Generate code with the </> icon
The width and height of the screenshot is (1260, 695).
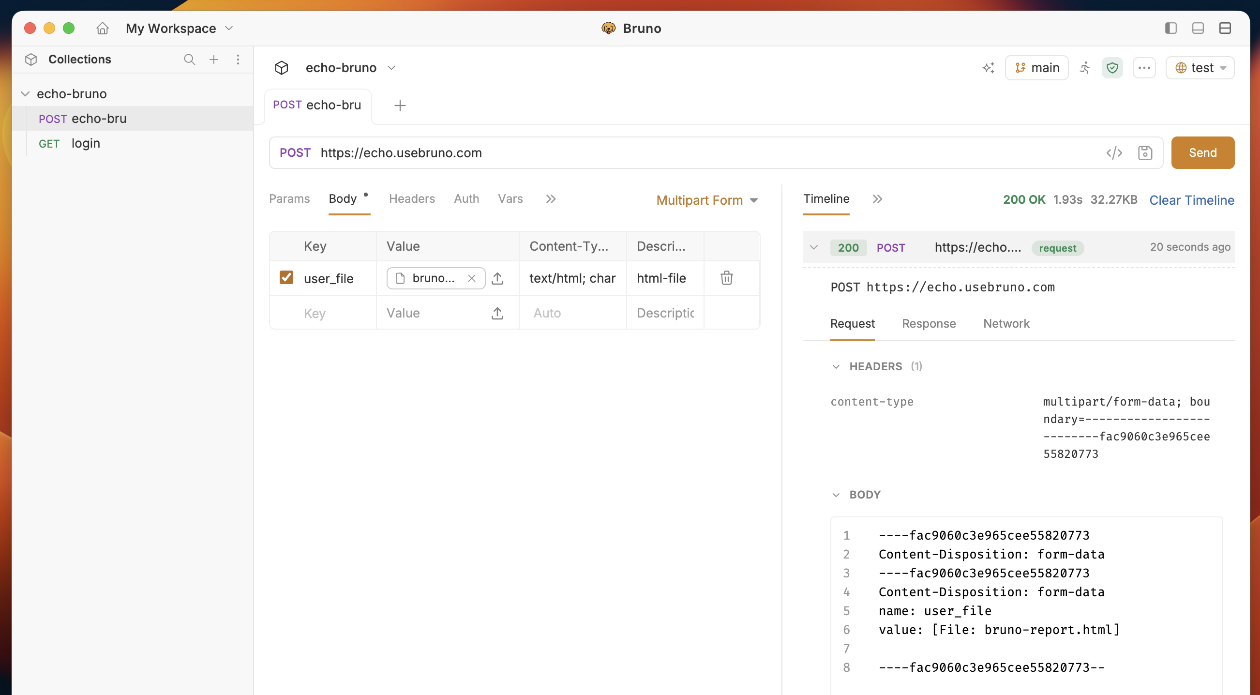pyautogui.click(x=1114, y=153)
